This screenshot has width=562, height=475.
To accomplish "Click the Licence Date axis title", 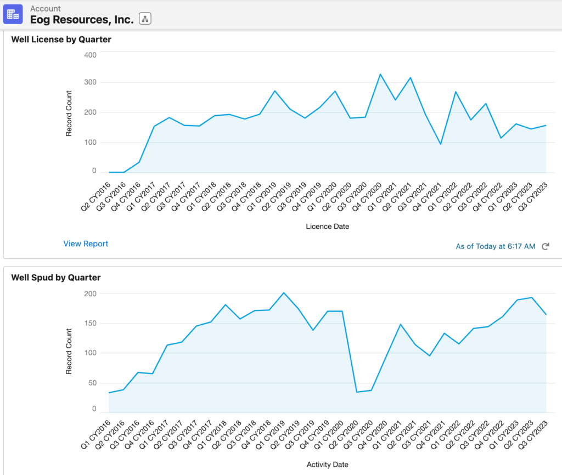I will tap(327, 227).
